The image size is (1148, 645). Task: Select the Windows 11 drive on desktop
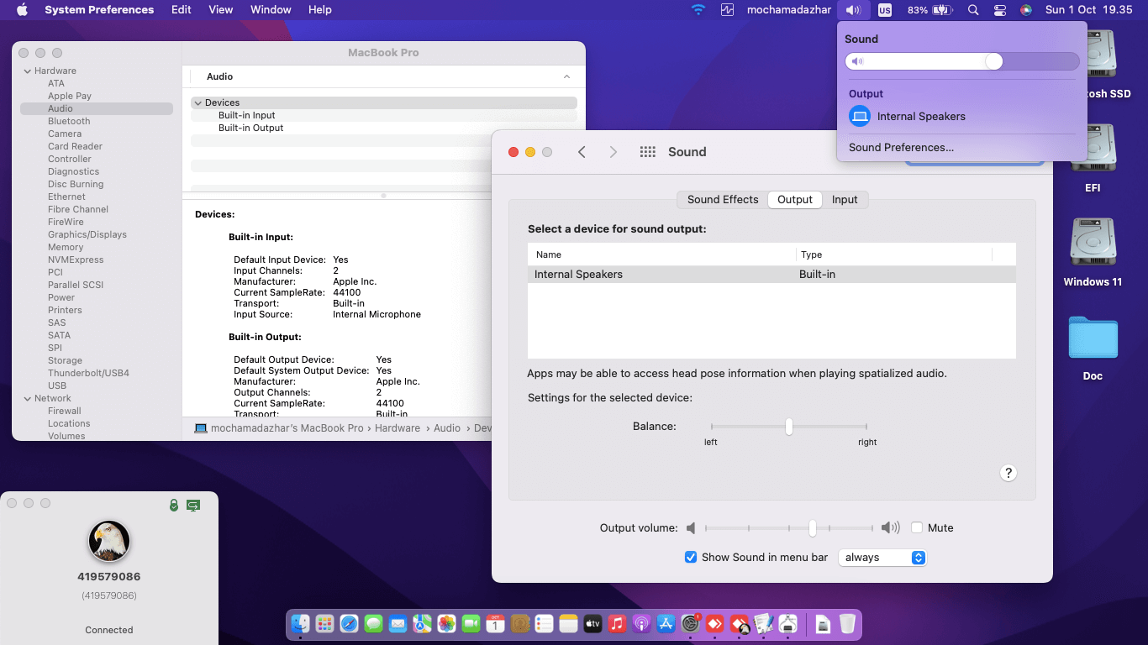point(1093,242)
